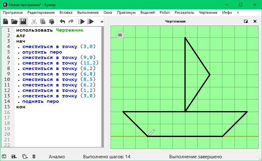Open the hamburger menu in the Чертежник canvas

pos(120,35)
